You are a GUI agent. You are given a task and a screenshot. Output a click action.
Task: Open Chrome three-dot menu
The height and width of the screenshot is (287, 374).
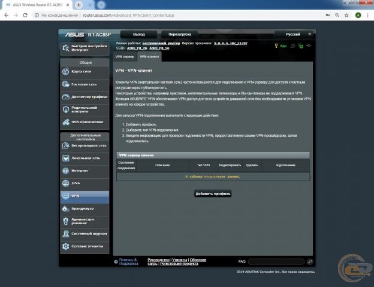tap(367, 15)
